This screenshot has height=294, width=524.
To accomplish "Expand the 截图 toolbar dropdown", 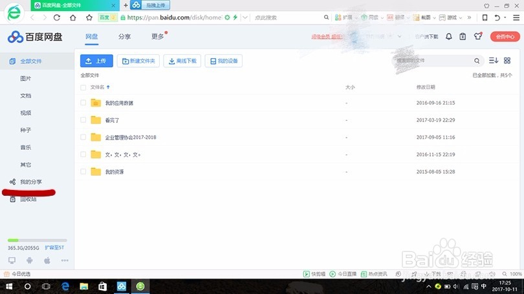I will tap(434, 17).
